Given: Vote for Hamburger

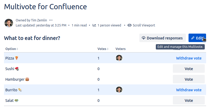Looking at the screenshot, I should [x=189, y=79].
